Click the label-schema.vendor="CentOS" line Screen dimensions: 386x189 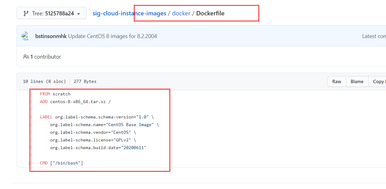(93, 132)
